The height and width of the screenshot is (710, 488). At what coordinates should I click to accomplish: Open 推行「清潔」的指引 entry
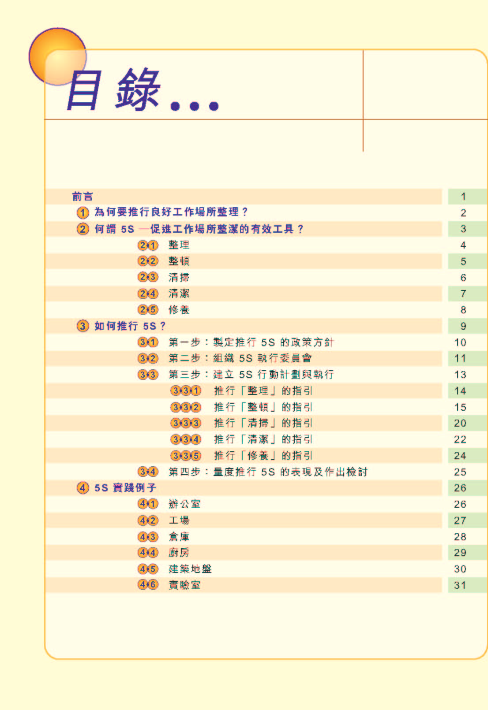pyautogui.click(x=263, y=439)
